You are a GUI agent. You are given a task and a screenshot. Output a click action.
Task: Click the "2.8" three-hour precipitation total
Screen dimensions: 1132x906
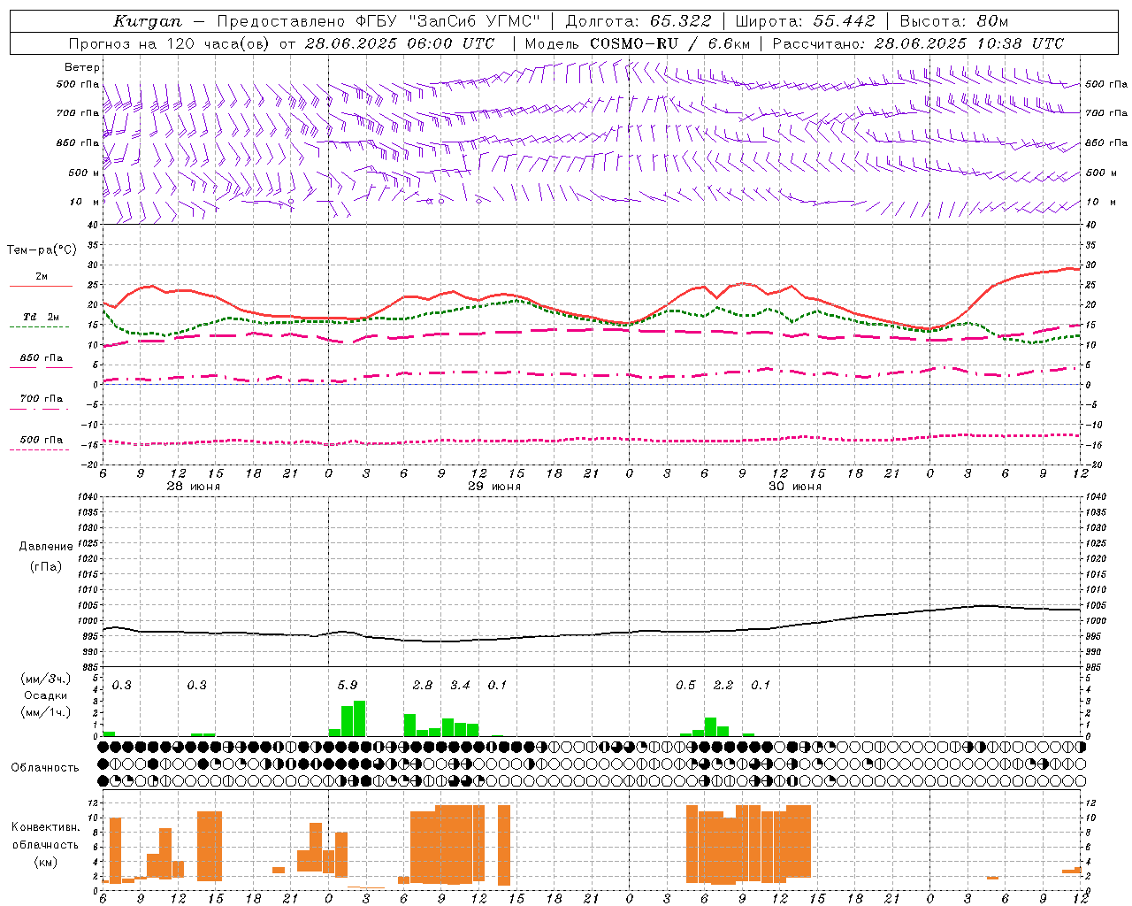423,686
